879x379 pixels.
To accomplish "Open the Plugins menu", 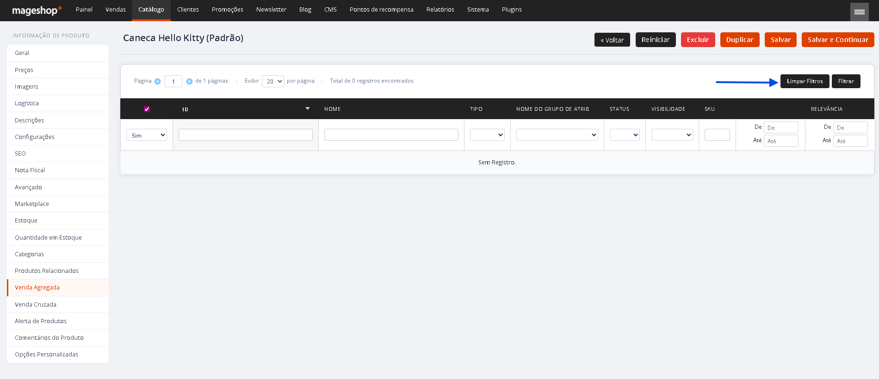I will 512,10.
